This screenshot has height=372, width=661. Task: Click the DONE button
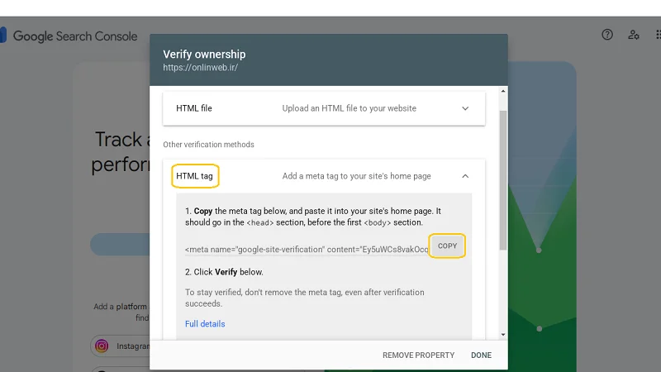481,355
